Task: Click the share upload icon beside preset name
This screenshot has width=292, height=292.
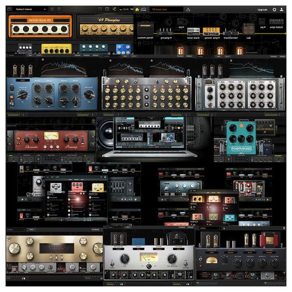Action: pyautogui.click(x=188, y=10)
